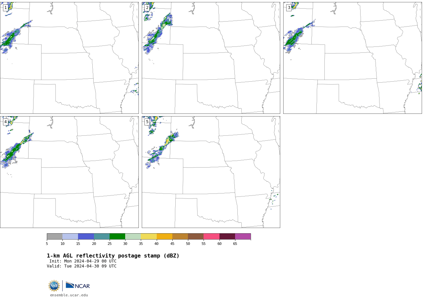Click the member label '5' box
Screen dimensions: 425x299
pyautogui.click(x=147, y=122)
